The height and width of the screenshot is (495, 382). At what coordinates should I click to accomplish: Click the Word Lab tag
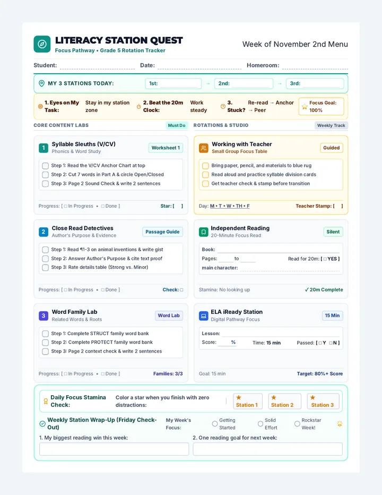(x=169, y=315)
